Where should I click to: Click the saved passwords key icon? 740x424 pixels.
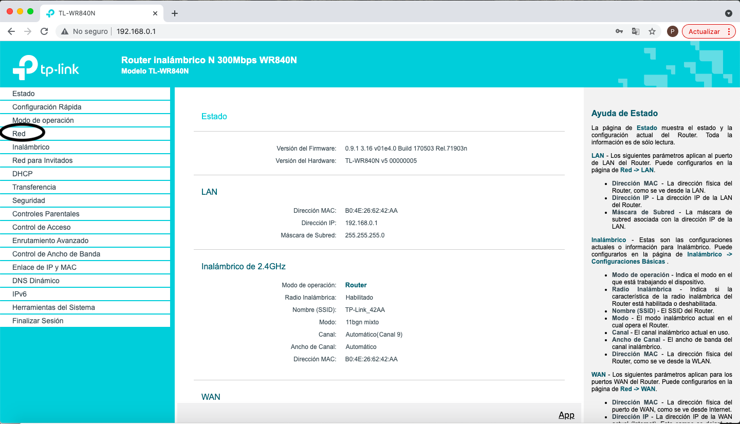point(619,31)
